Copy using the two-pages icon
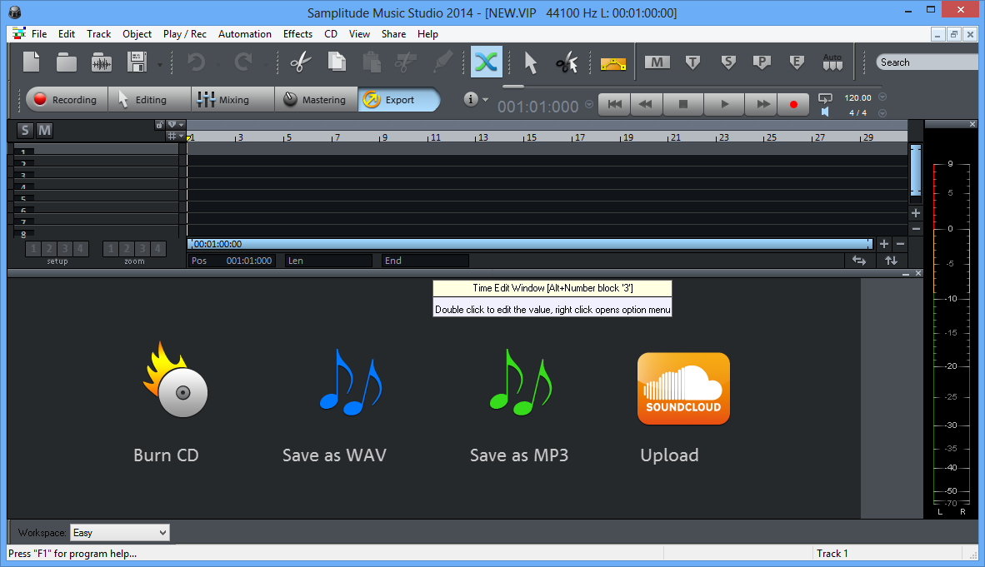985x567 pixels. 337,62
